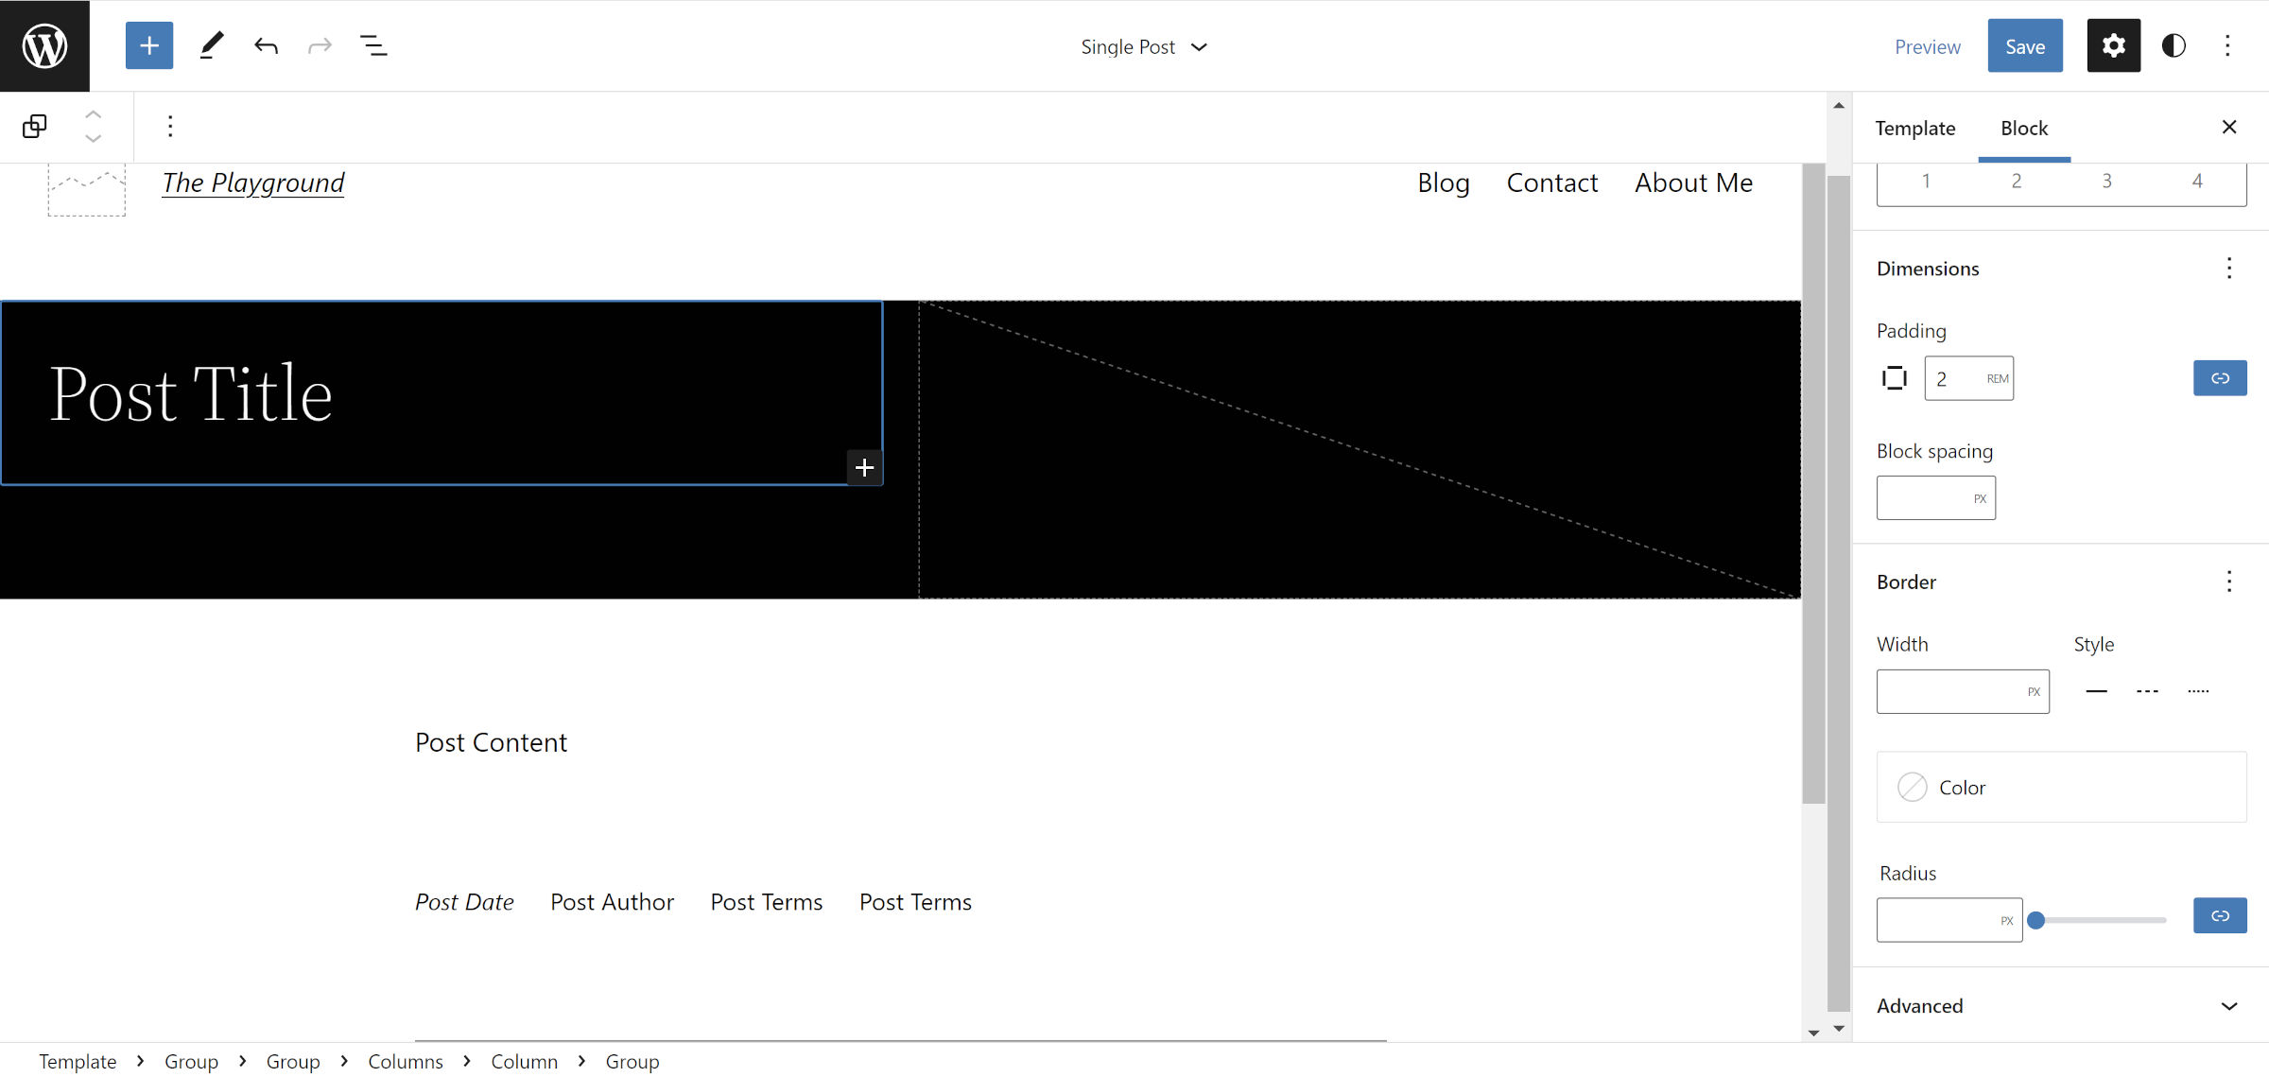Toggle the dark mode contrast icon

point(2174,44)
